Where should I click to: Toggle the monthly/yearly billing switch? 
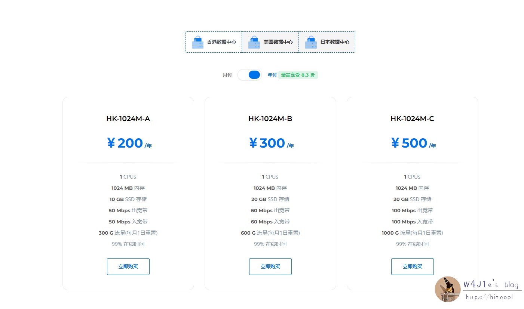coord(250,75)
